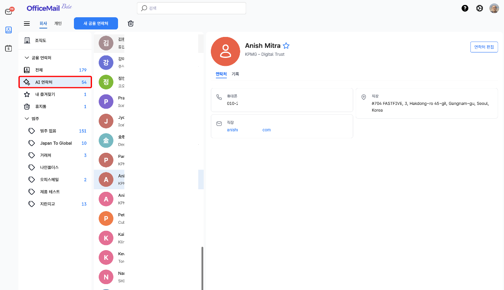This screenshot has height=290, width=504.
Task: Select the Japan To Global category
Action: pos(56,143)
